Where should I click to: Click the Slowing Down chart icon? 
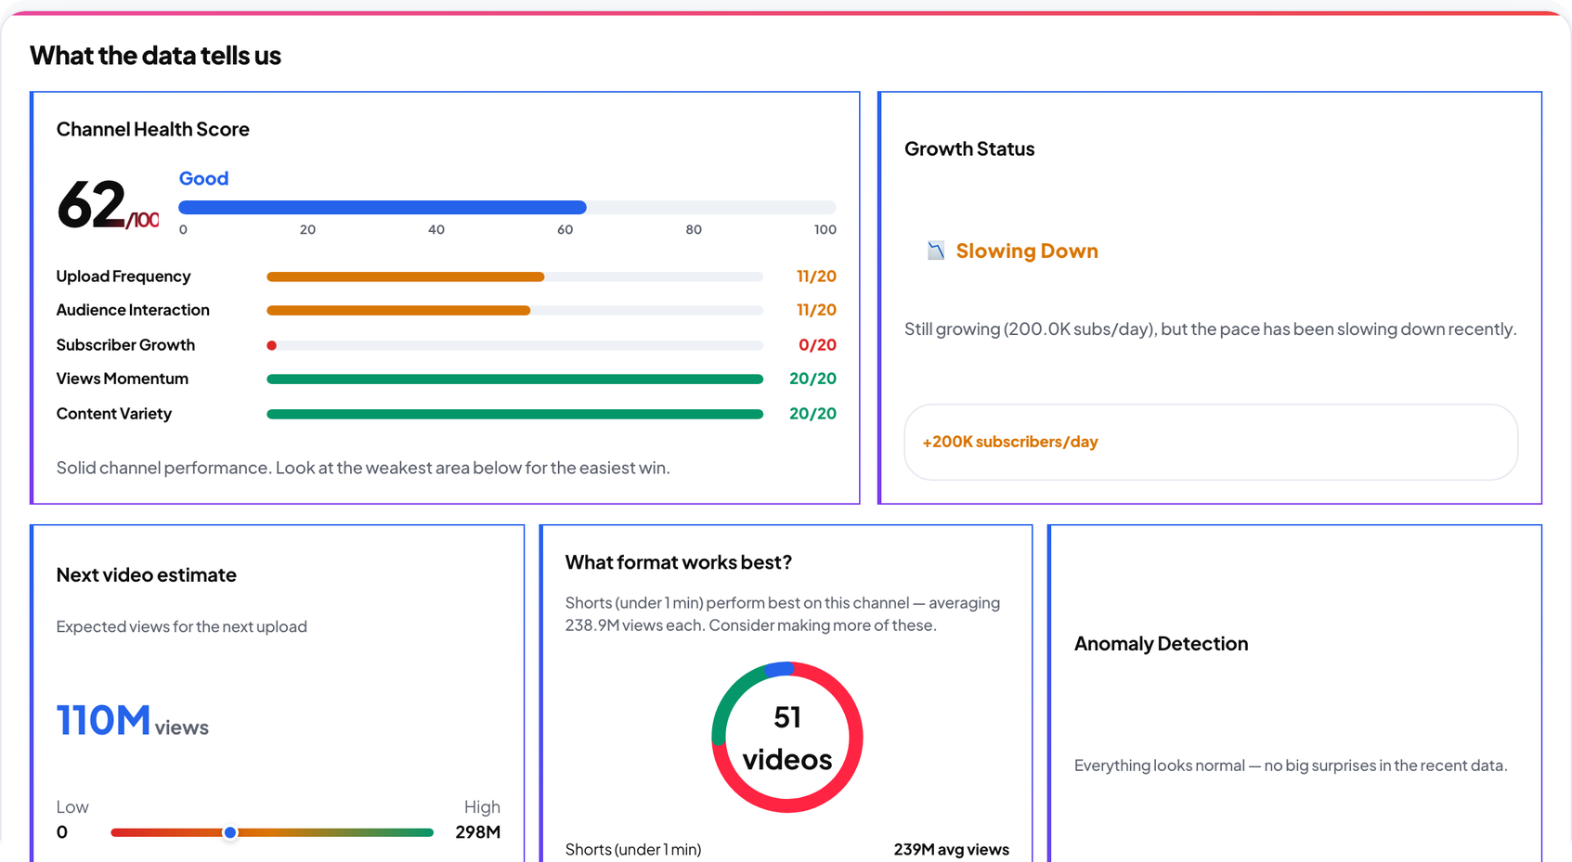(936, 251)
